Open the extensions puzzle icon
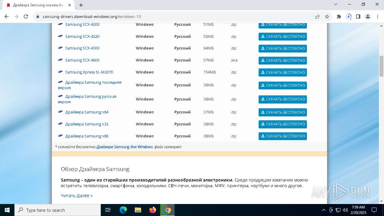 point(339,16)
